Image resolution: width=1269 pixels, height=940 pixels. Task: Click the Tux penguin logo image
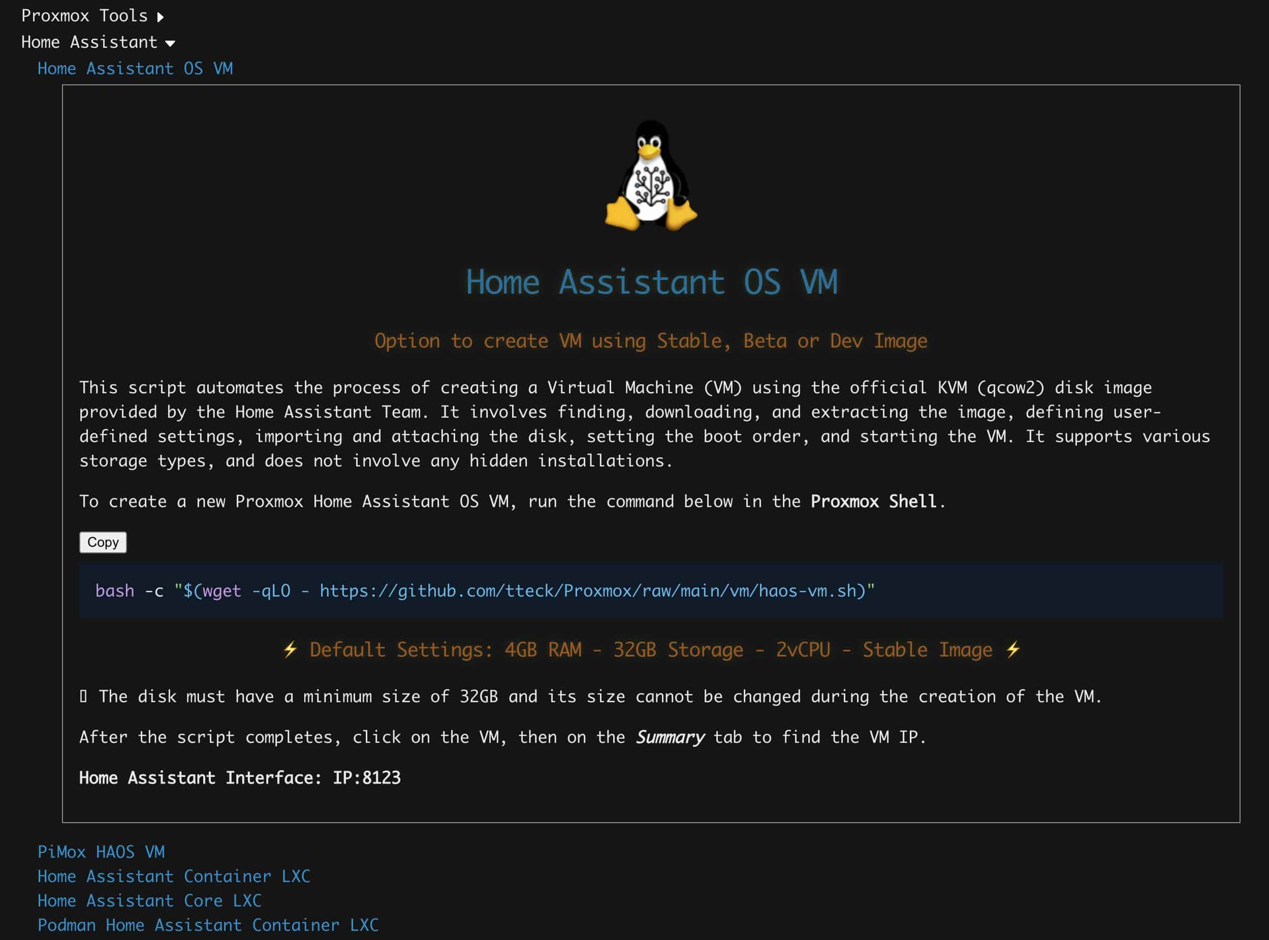pos(651,175)
